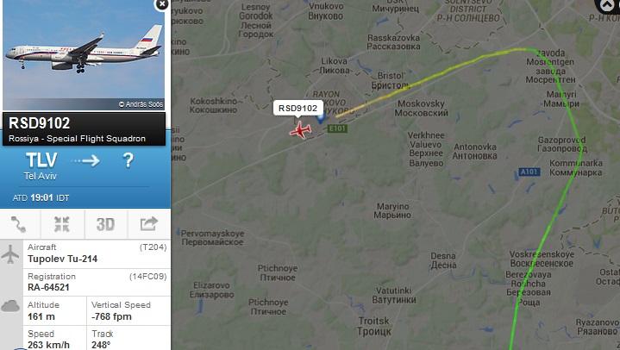The image size is (620, 350).
Task: Collapse the top-right panel chevron
Action: (607, 5)
